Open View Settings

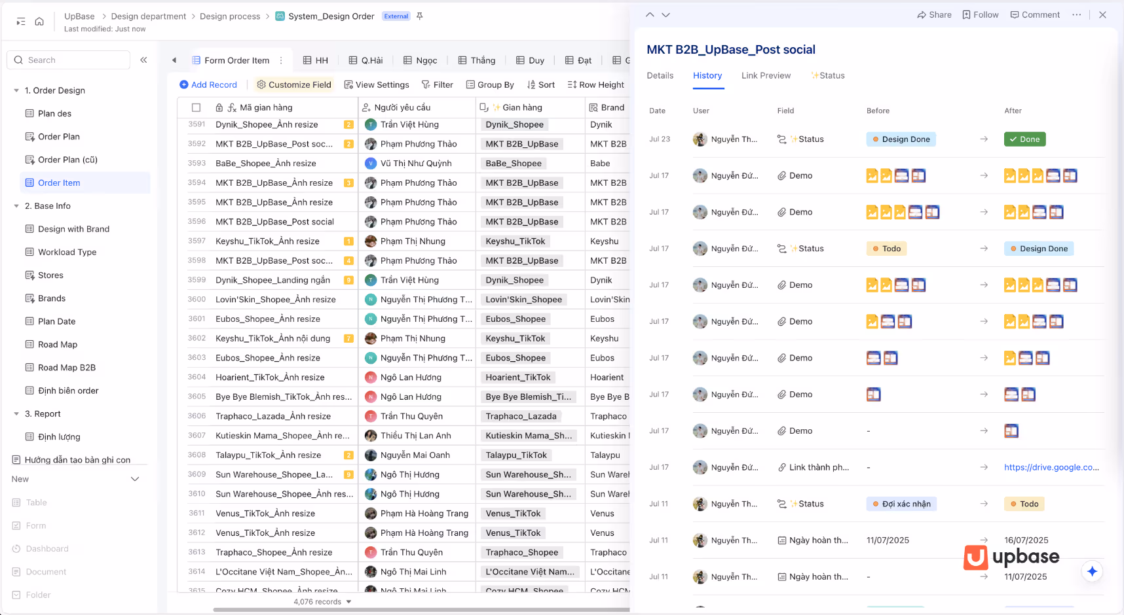377,85
